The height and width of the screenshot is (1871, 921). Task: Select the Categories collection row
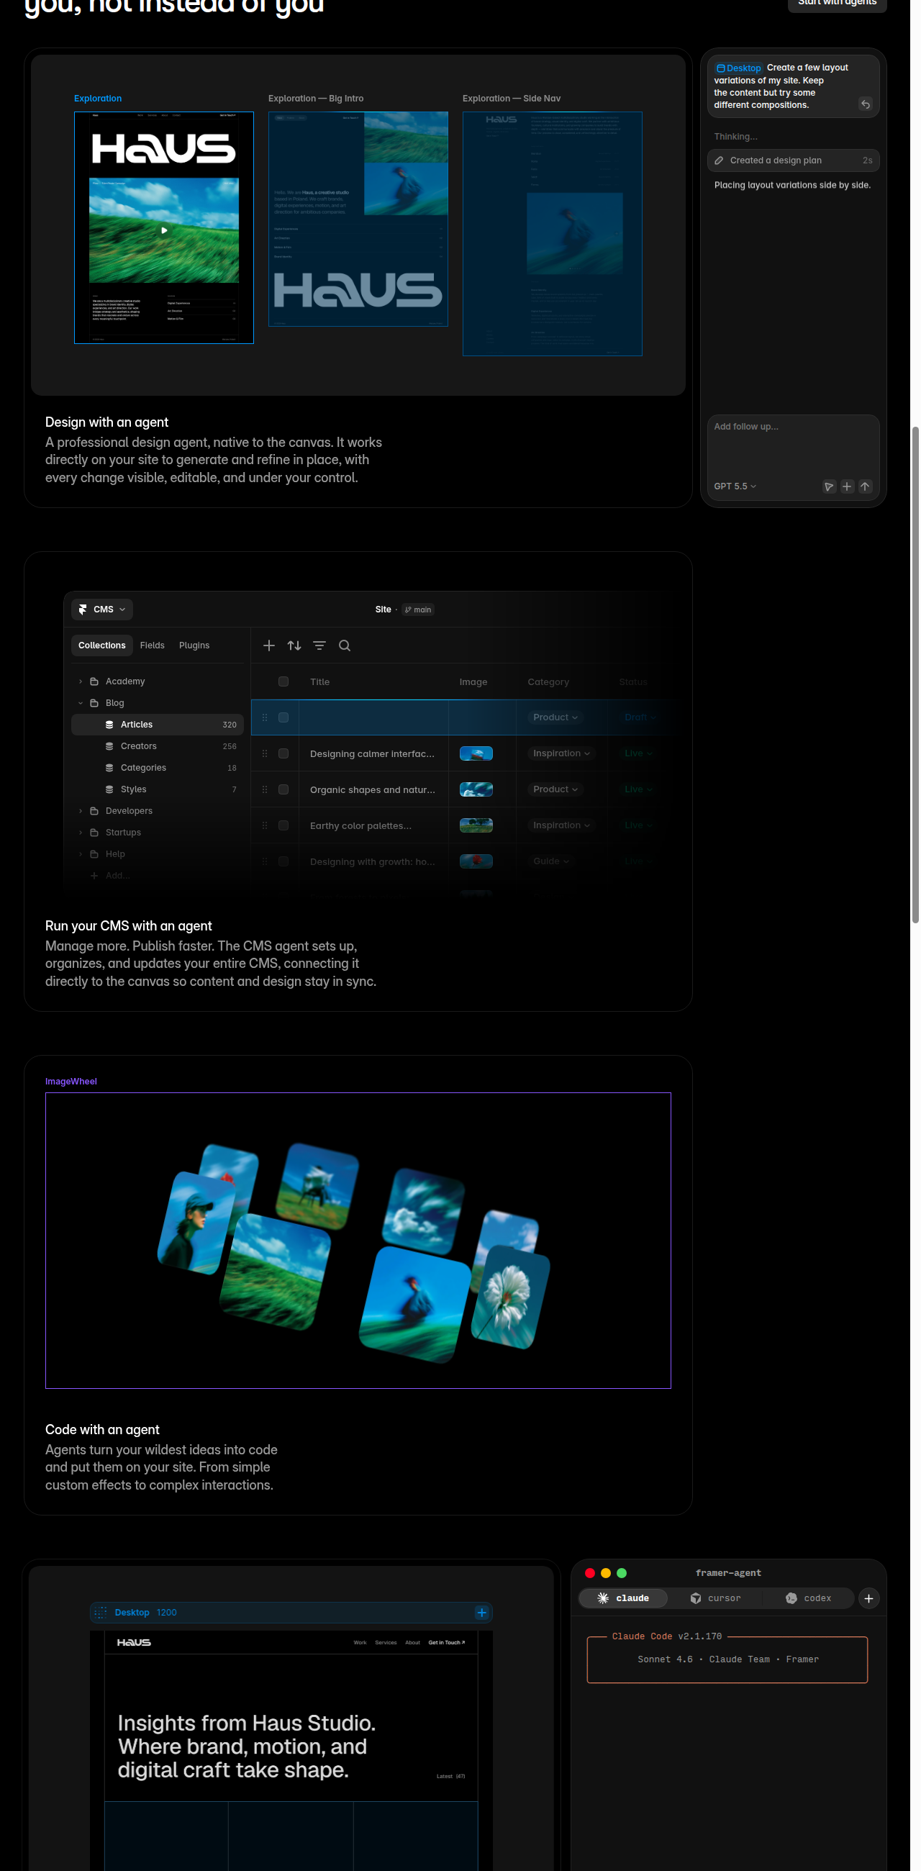(158, 768)
